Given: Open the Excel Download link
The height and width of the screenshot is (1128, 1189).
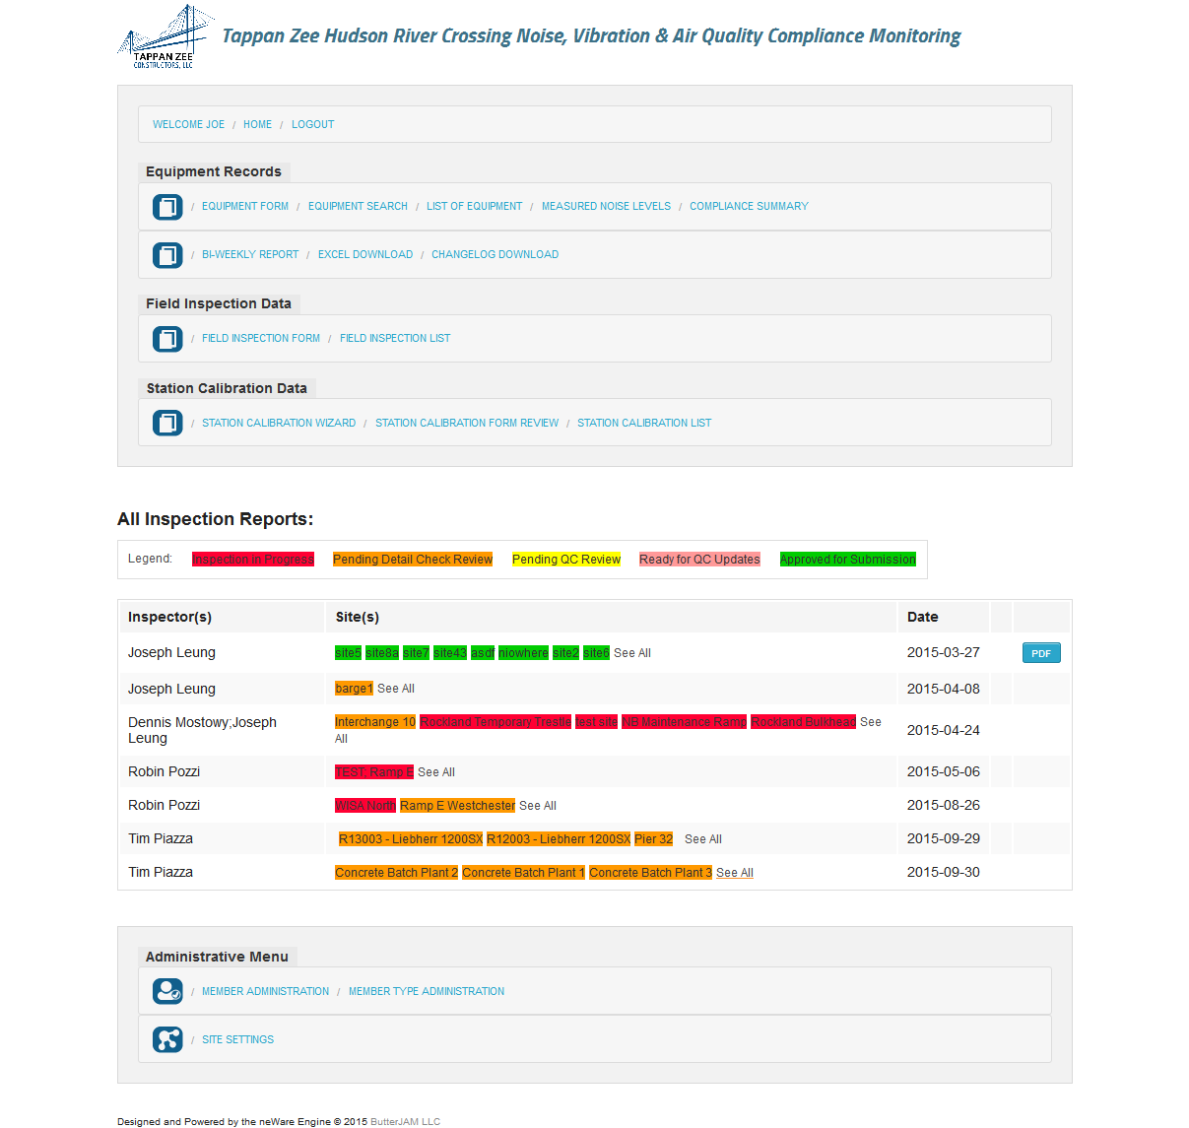Looking at the screenshot, I should pos(365,255).
